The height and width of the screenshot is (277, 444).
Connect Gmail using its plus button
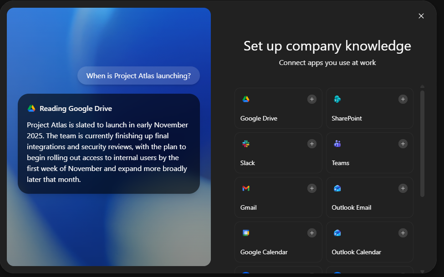coord(311,188)
